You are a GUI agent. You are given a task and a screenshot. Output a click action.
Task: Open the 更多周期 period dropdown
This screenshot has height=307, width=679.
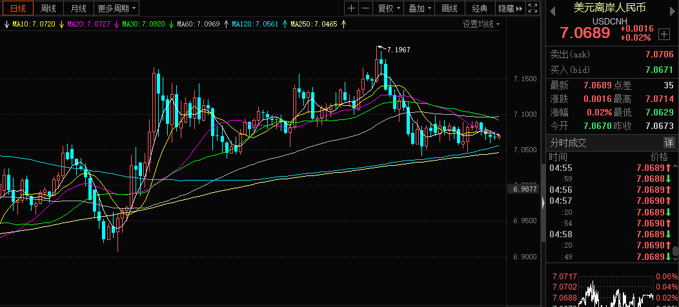click(117, 8)
